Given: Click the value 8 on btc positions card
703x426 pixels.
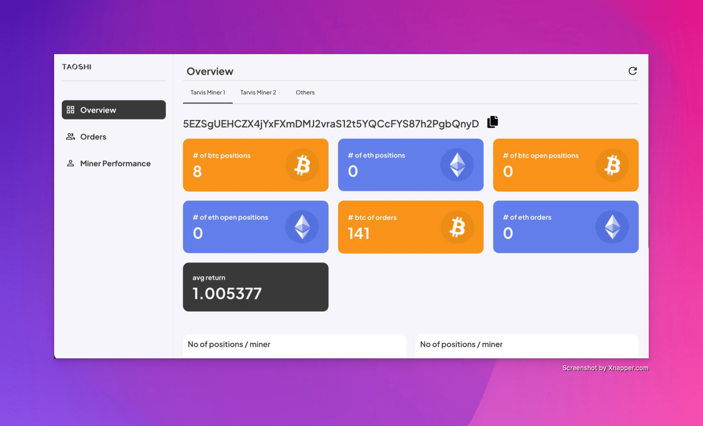Looking at the screenshot, I should point(197,172).
